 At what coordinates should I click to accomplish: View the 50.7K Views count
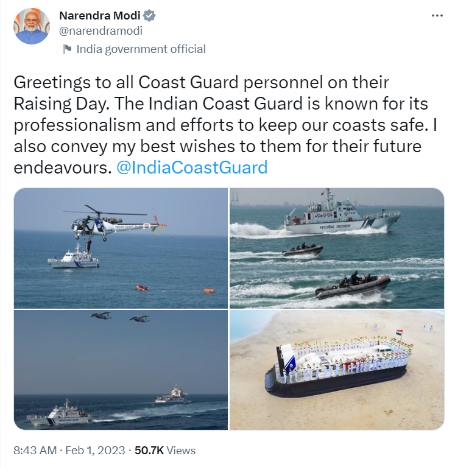click(165, 451)
